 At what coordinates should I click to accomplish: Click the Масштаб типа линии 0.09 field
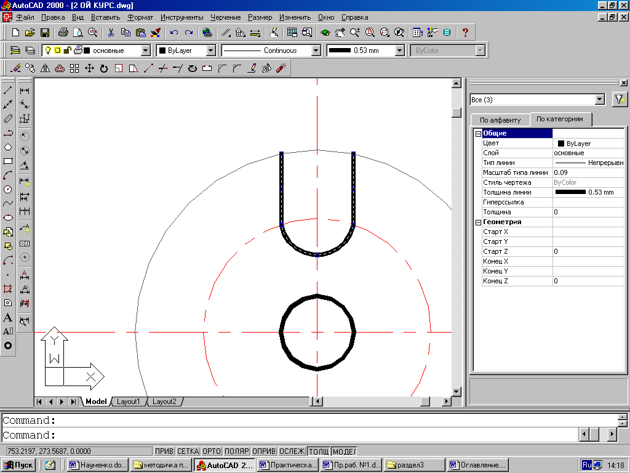588,172
